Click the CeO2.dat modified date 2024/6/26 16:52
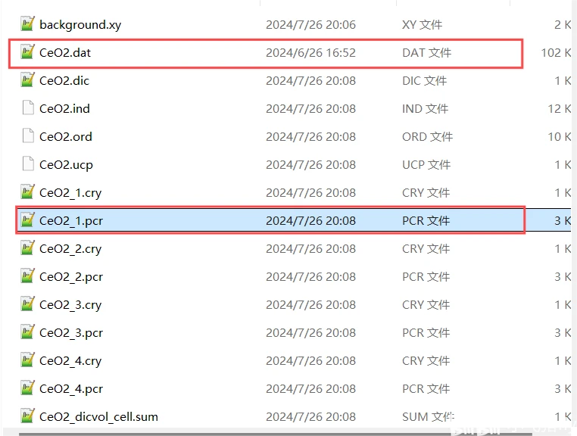Viewport: 577px width, 436px height. coord(310,53)
